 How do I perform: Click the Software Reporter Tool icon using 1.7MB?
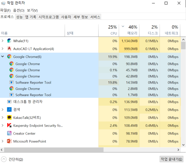point(11,95)
